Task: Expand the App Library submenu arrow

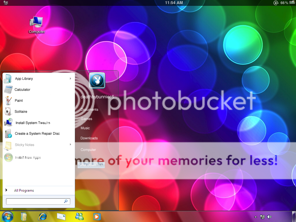Action: pyautogui.click(x=71, y=79)
